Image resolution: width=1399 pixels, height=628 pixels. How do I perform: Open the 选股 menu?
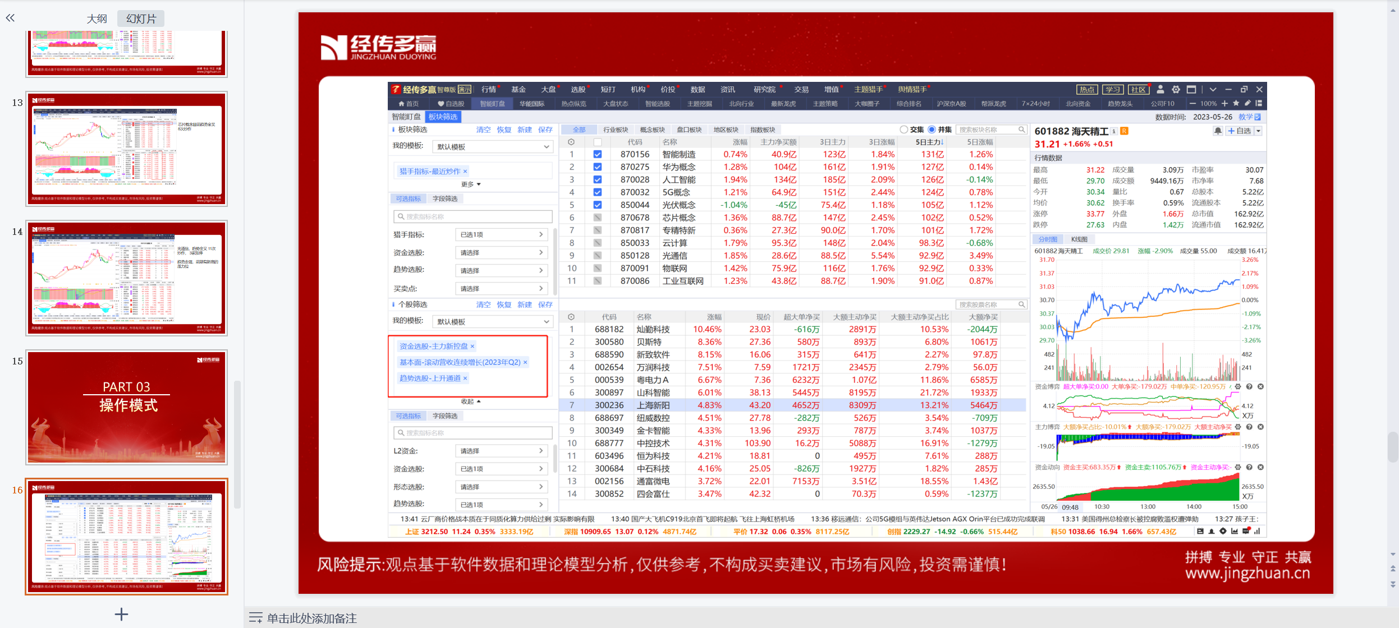tap(578, 89)
